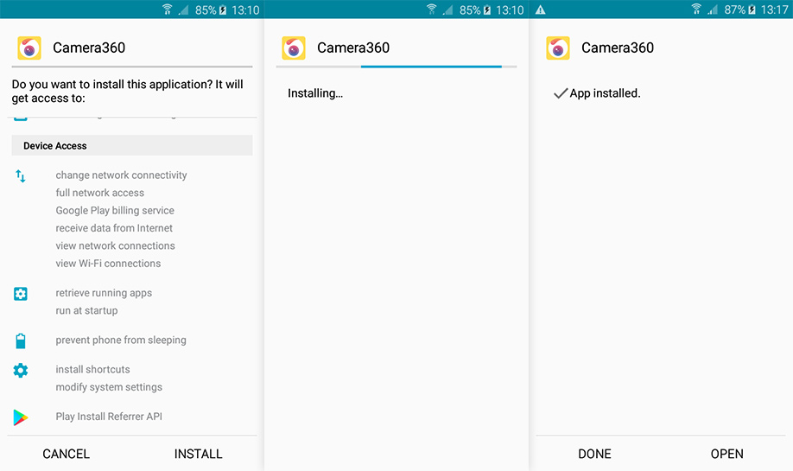Screen dimensions: 793x471
Task: Click Wi-Fi icon in App installed status bar
Action: (x=696, y=10)
